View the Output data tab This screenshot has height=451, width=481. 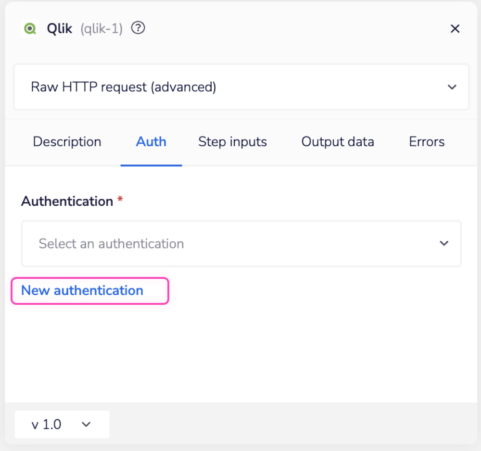[x=337, y=141]
